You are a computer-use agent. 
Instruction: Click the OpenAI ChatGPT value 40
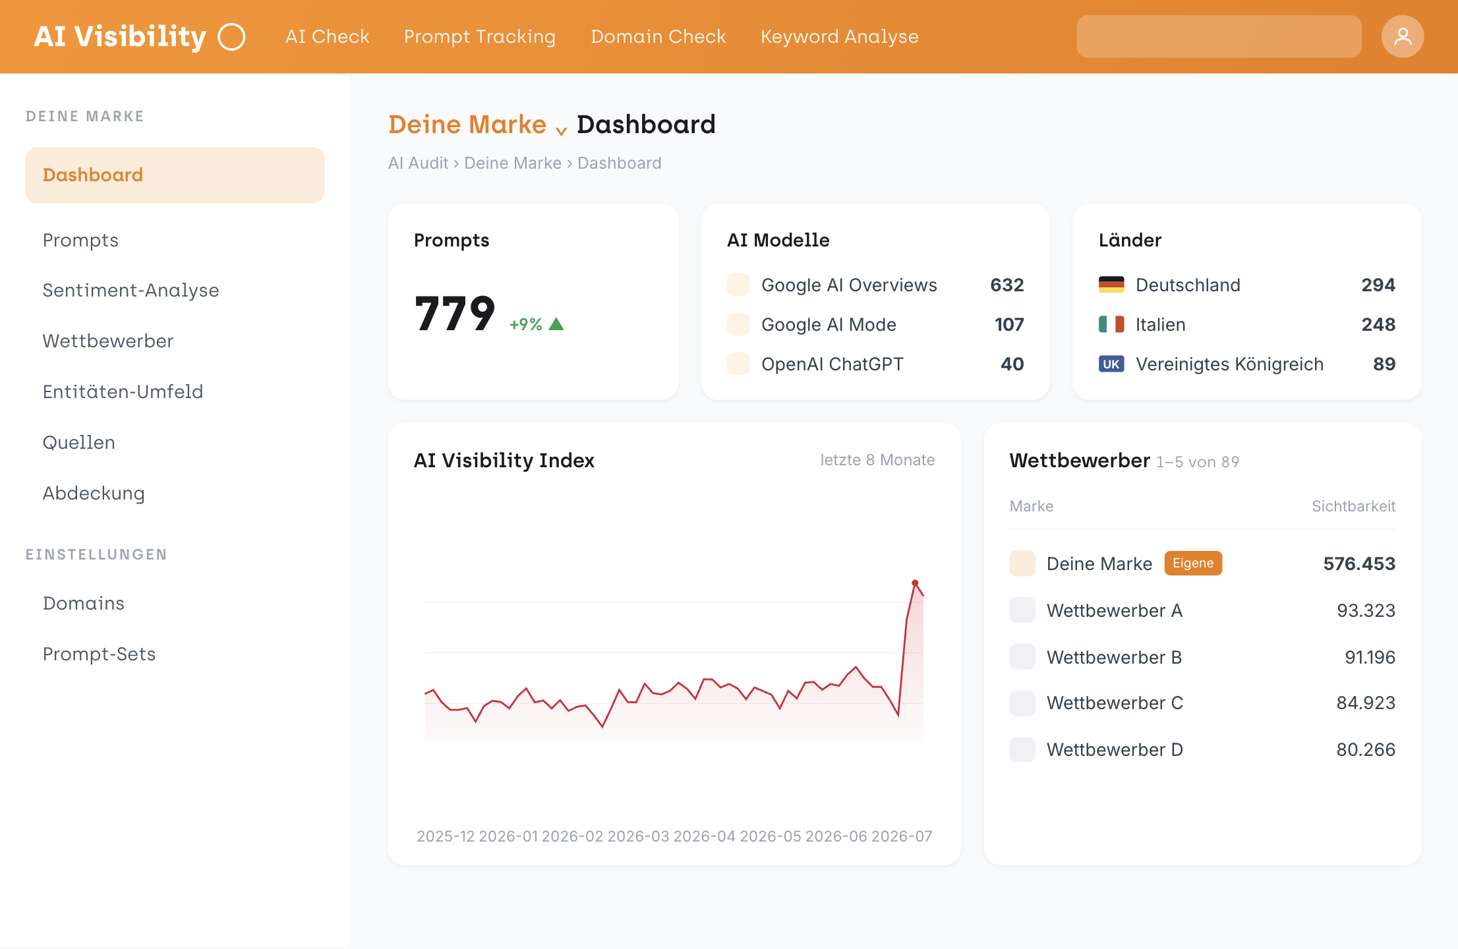[x=1012, y=364]
